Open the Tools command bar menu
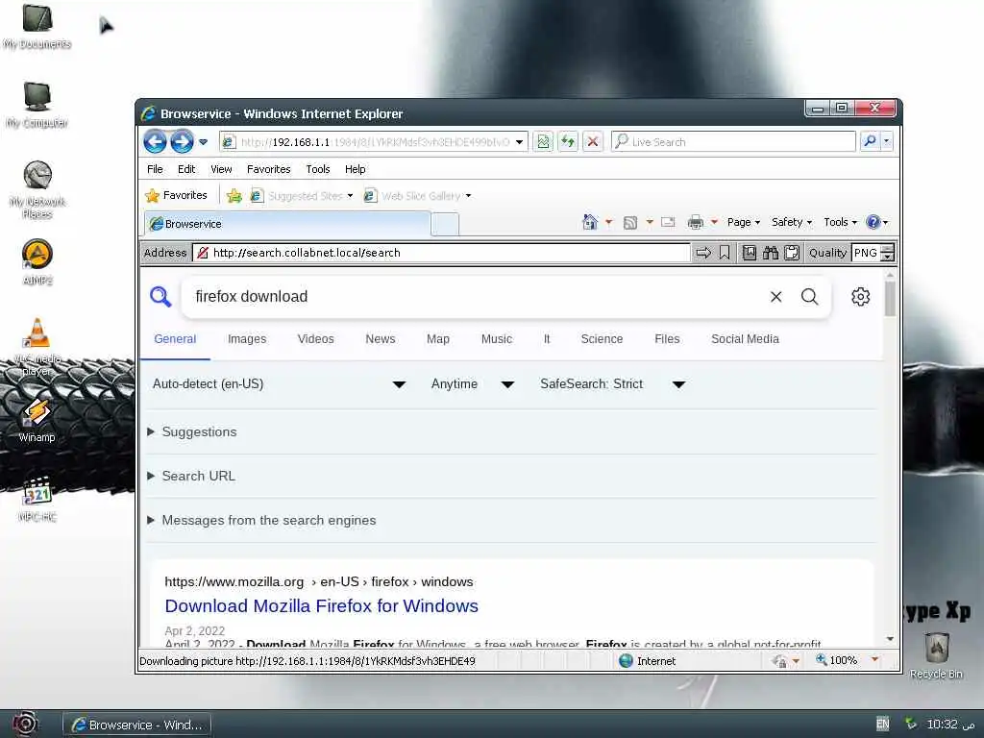 click(x=840, y=222)
